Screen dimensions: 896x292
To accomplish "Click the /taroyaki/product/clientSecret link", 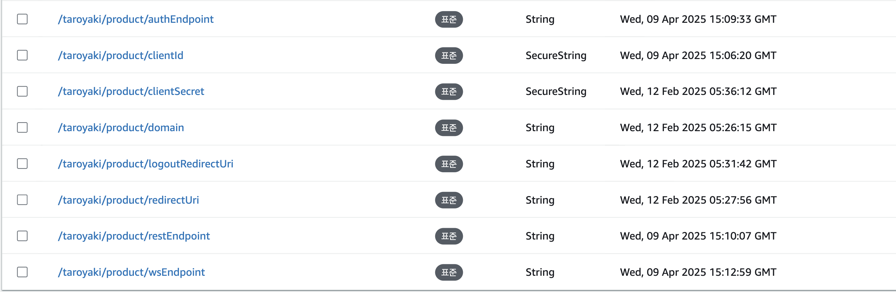I will (x=131, y=91).
